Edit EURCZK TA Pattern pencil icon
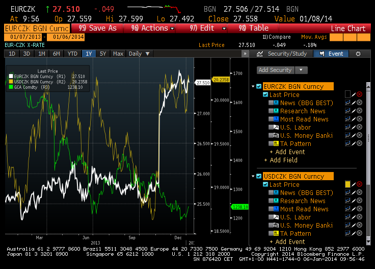Image resolution: width=375 pixels, height=269 pixels. (354, 143)
